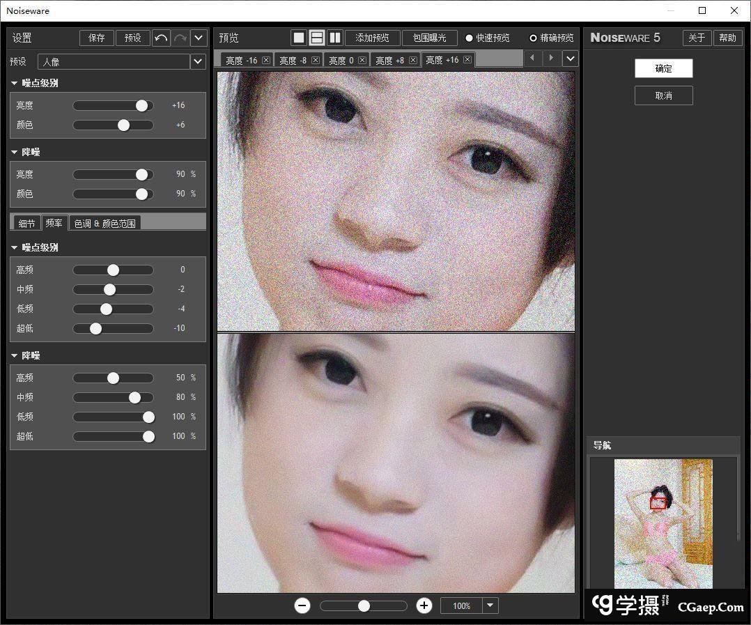
Task: Select vertical split preview layout icon
Action: 334,38
